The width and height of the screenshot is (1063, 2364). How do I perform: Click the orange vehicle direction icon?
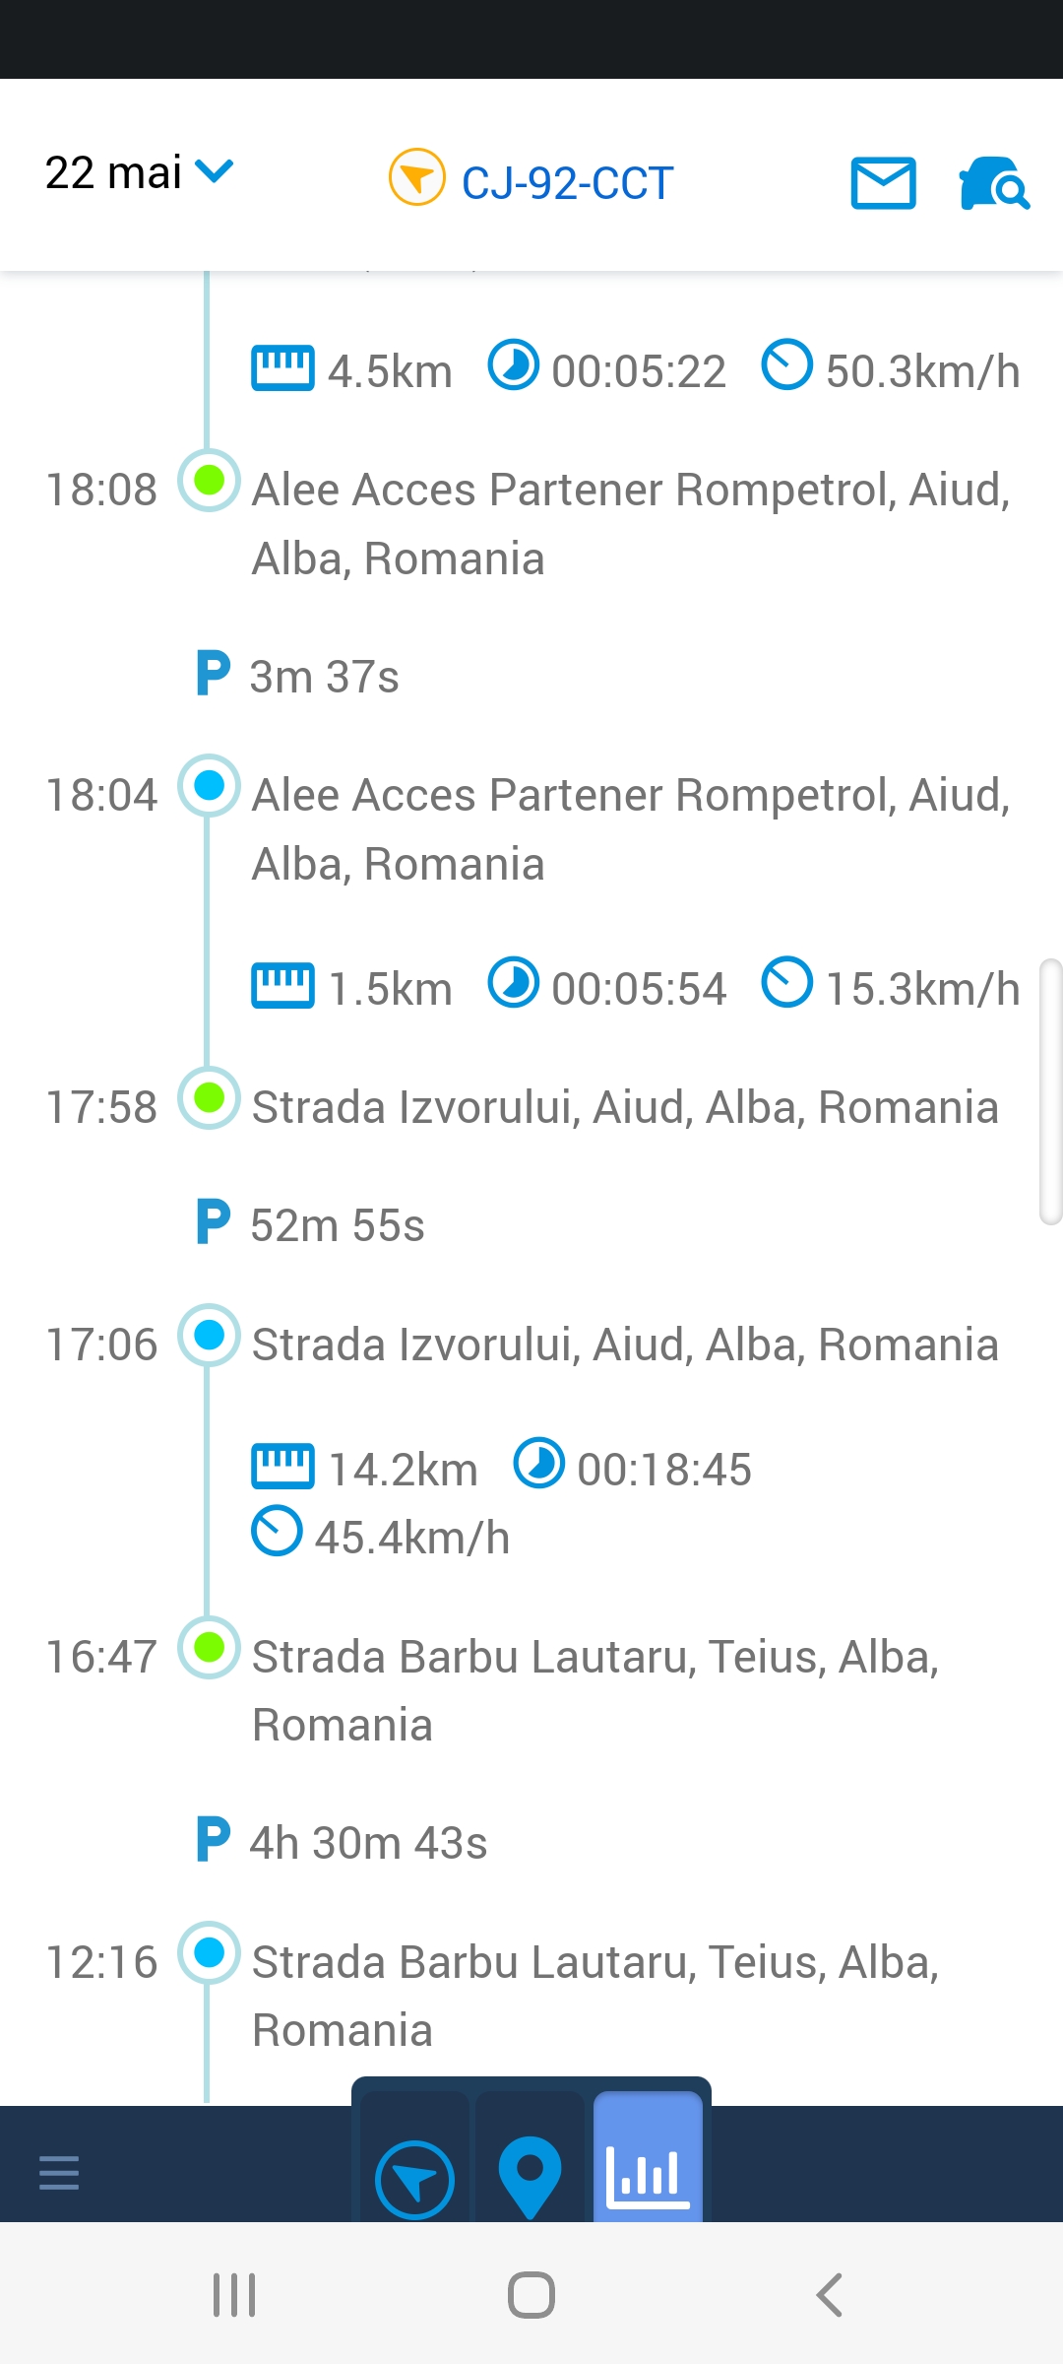(x=417, y=177)
